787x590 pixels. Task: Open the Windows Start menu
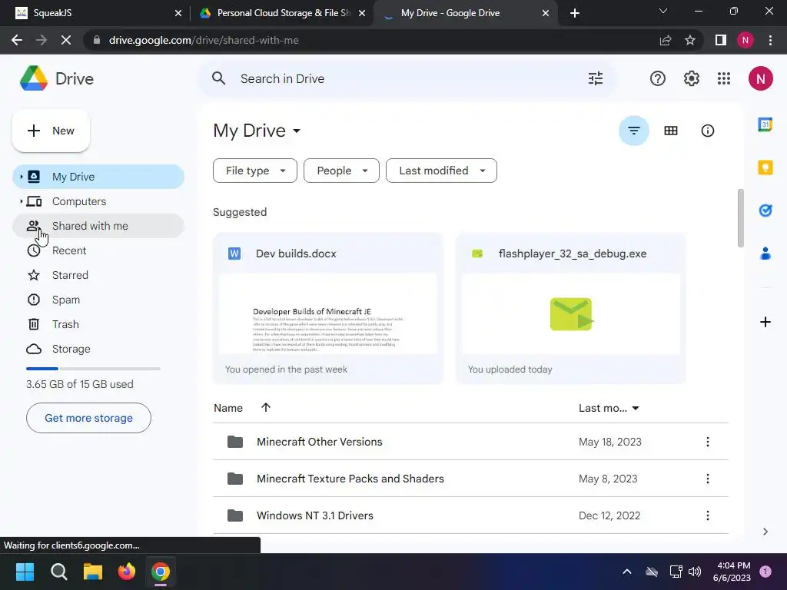(x=25, y=572)
